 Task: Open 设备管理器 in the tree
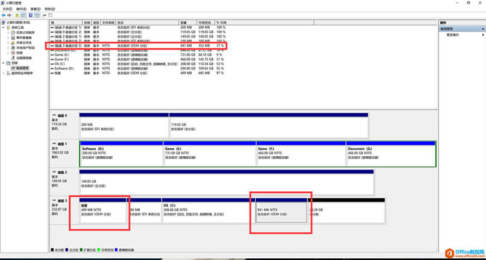click(x=21, y=58)
